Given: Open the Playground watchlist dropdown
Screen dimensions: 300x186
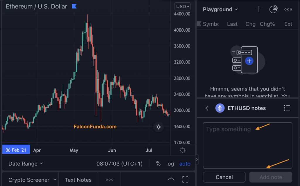Looking at the screenshot, I should coord(220,9).
